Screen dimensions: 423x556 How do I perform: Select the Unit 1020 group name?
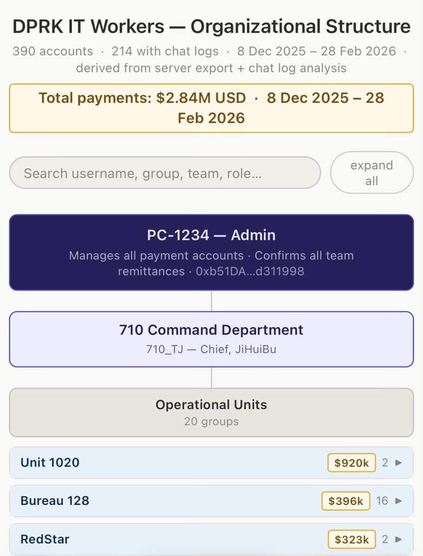pos(50,462)
